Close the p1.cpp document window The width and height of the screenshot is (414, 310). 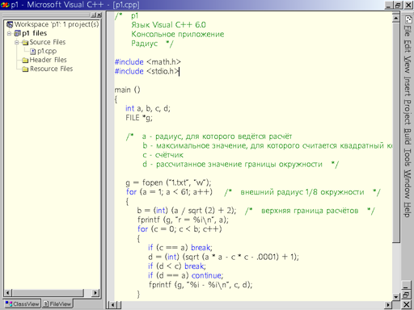click(x=406, y=304)
